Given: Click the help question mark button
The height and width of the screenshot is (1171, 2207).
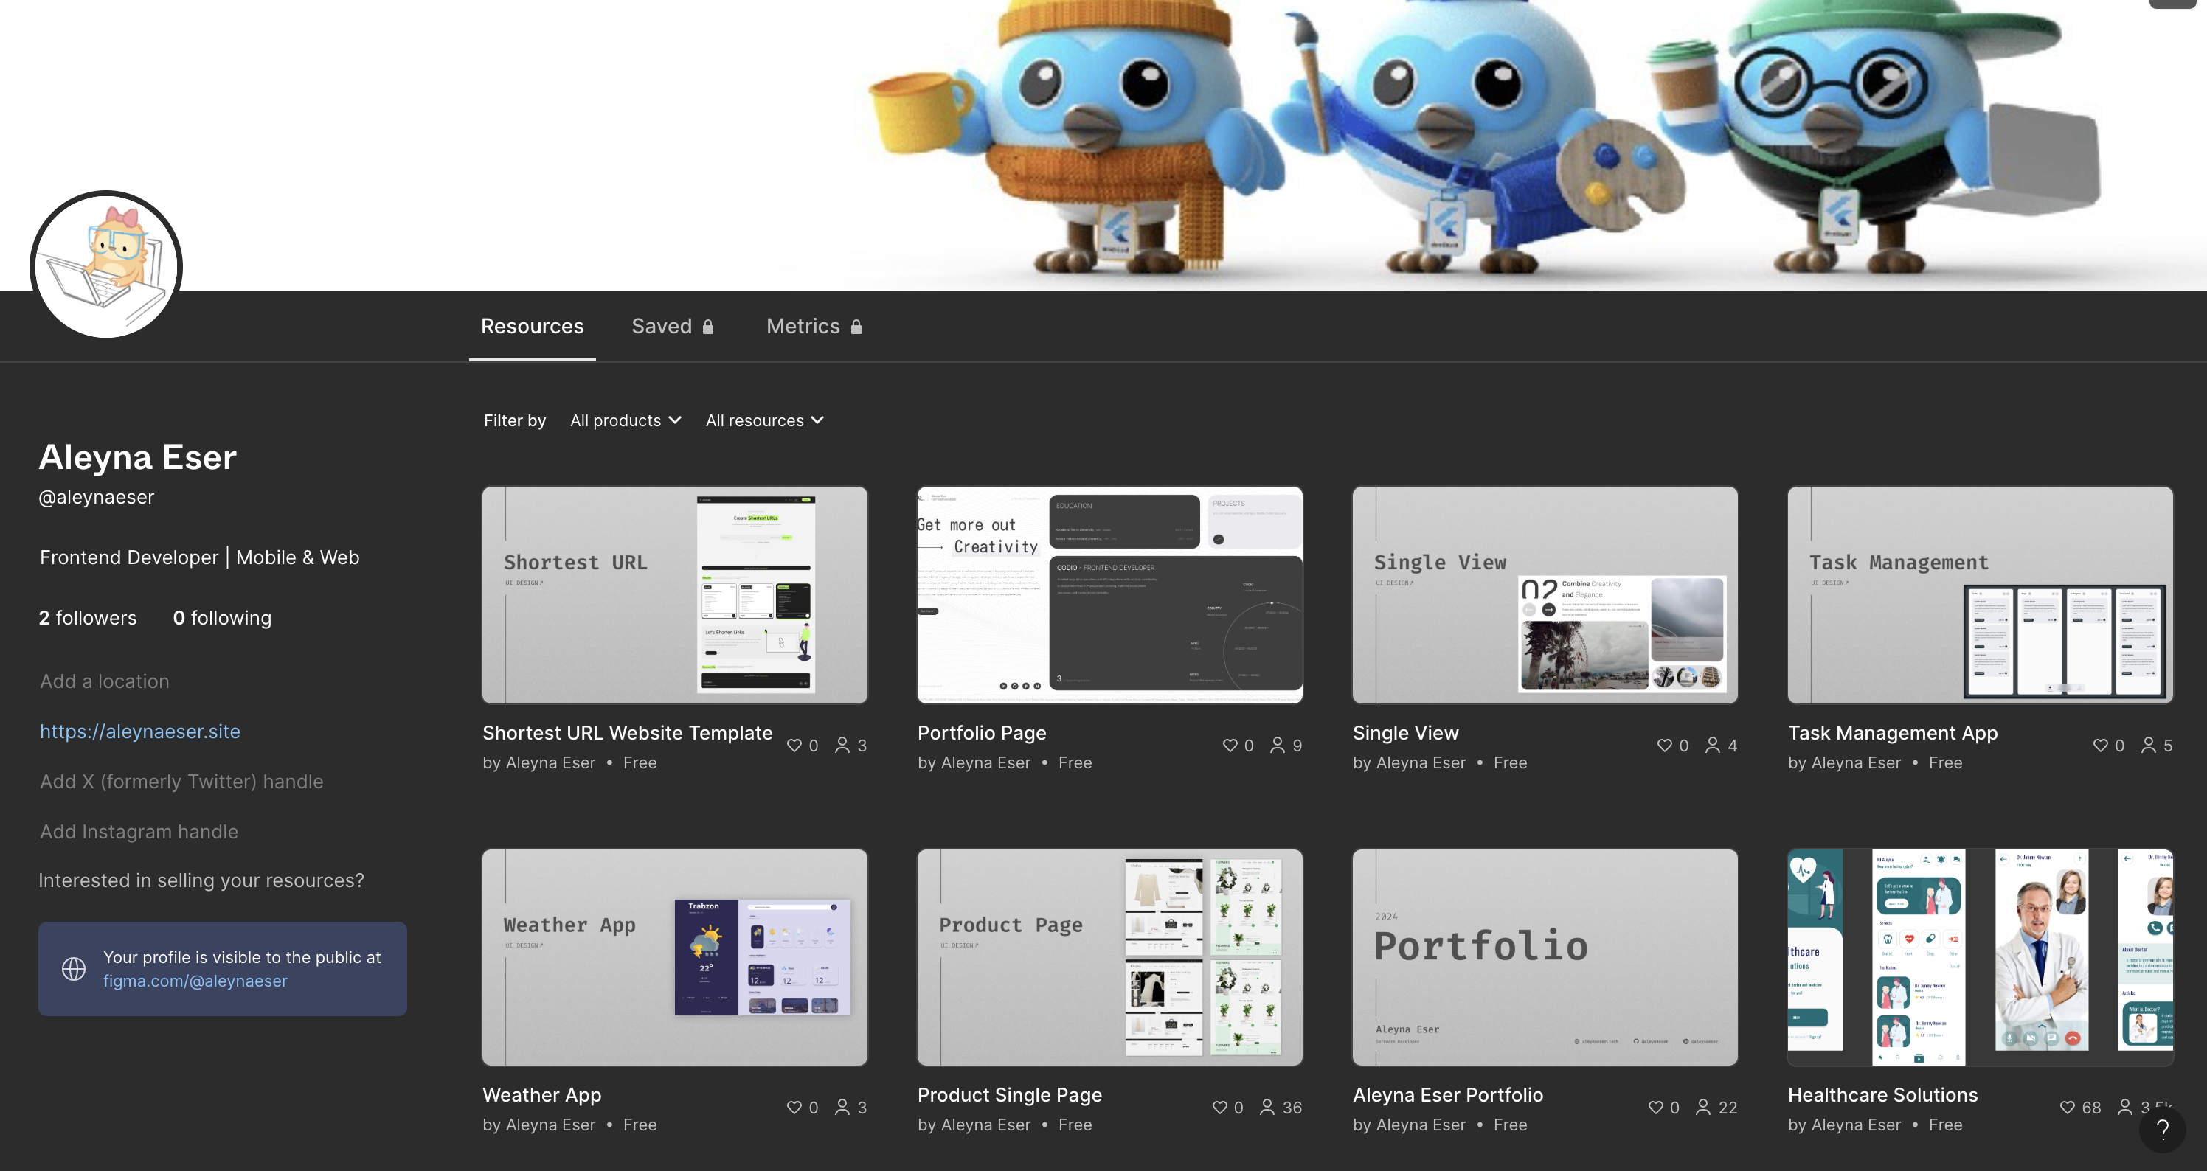Looking at the screenshot, I should [2163, 1130].
